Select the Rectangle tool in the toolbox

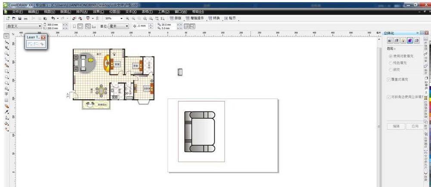[x=6, y=71]
